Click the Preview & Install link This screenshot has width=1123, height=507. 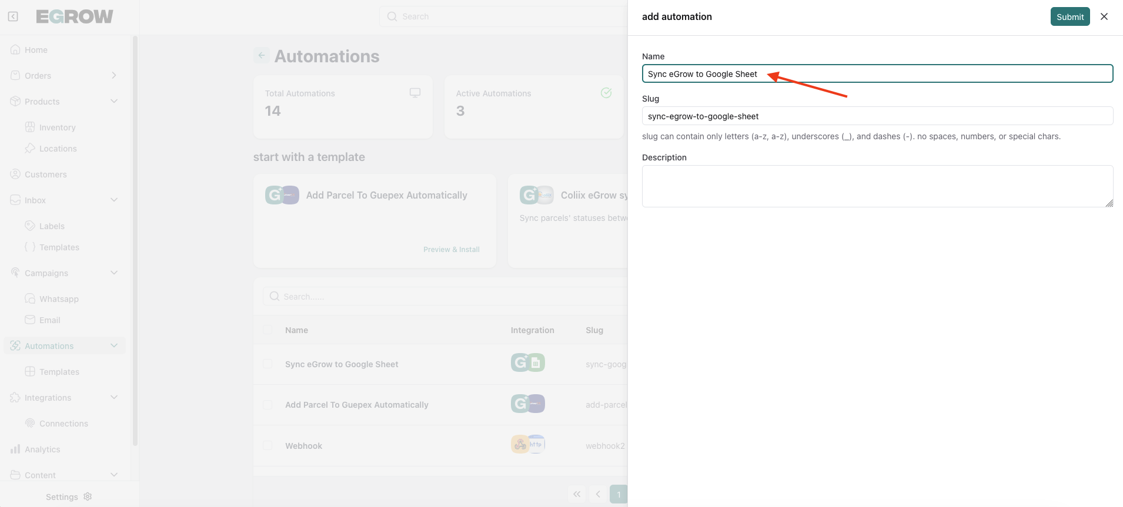(451, 250)
